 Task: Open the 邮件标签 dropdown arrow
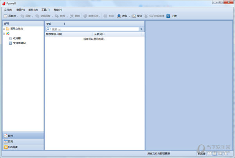[99, 16]
